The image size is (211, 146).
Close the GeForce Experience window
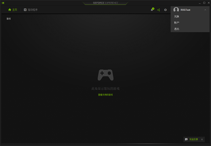click(209, 3)
